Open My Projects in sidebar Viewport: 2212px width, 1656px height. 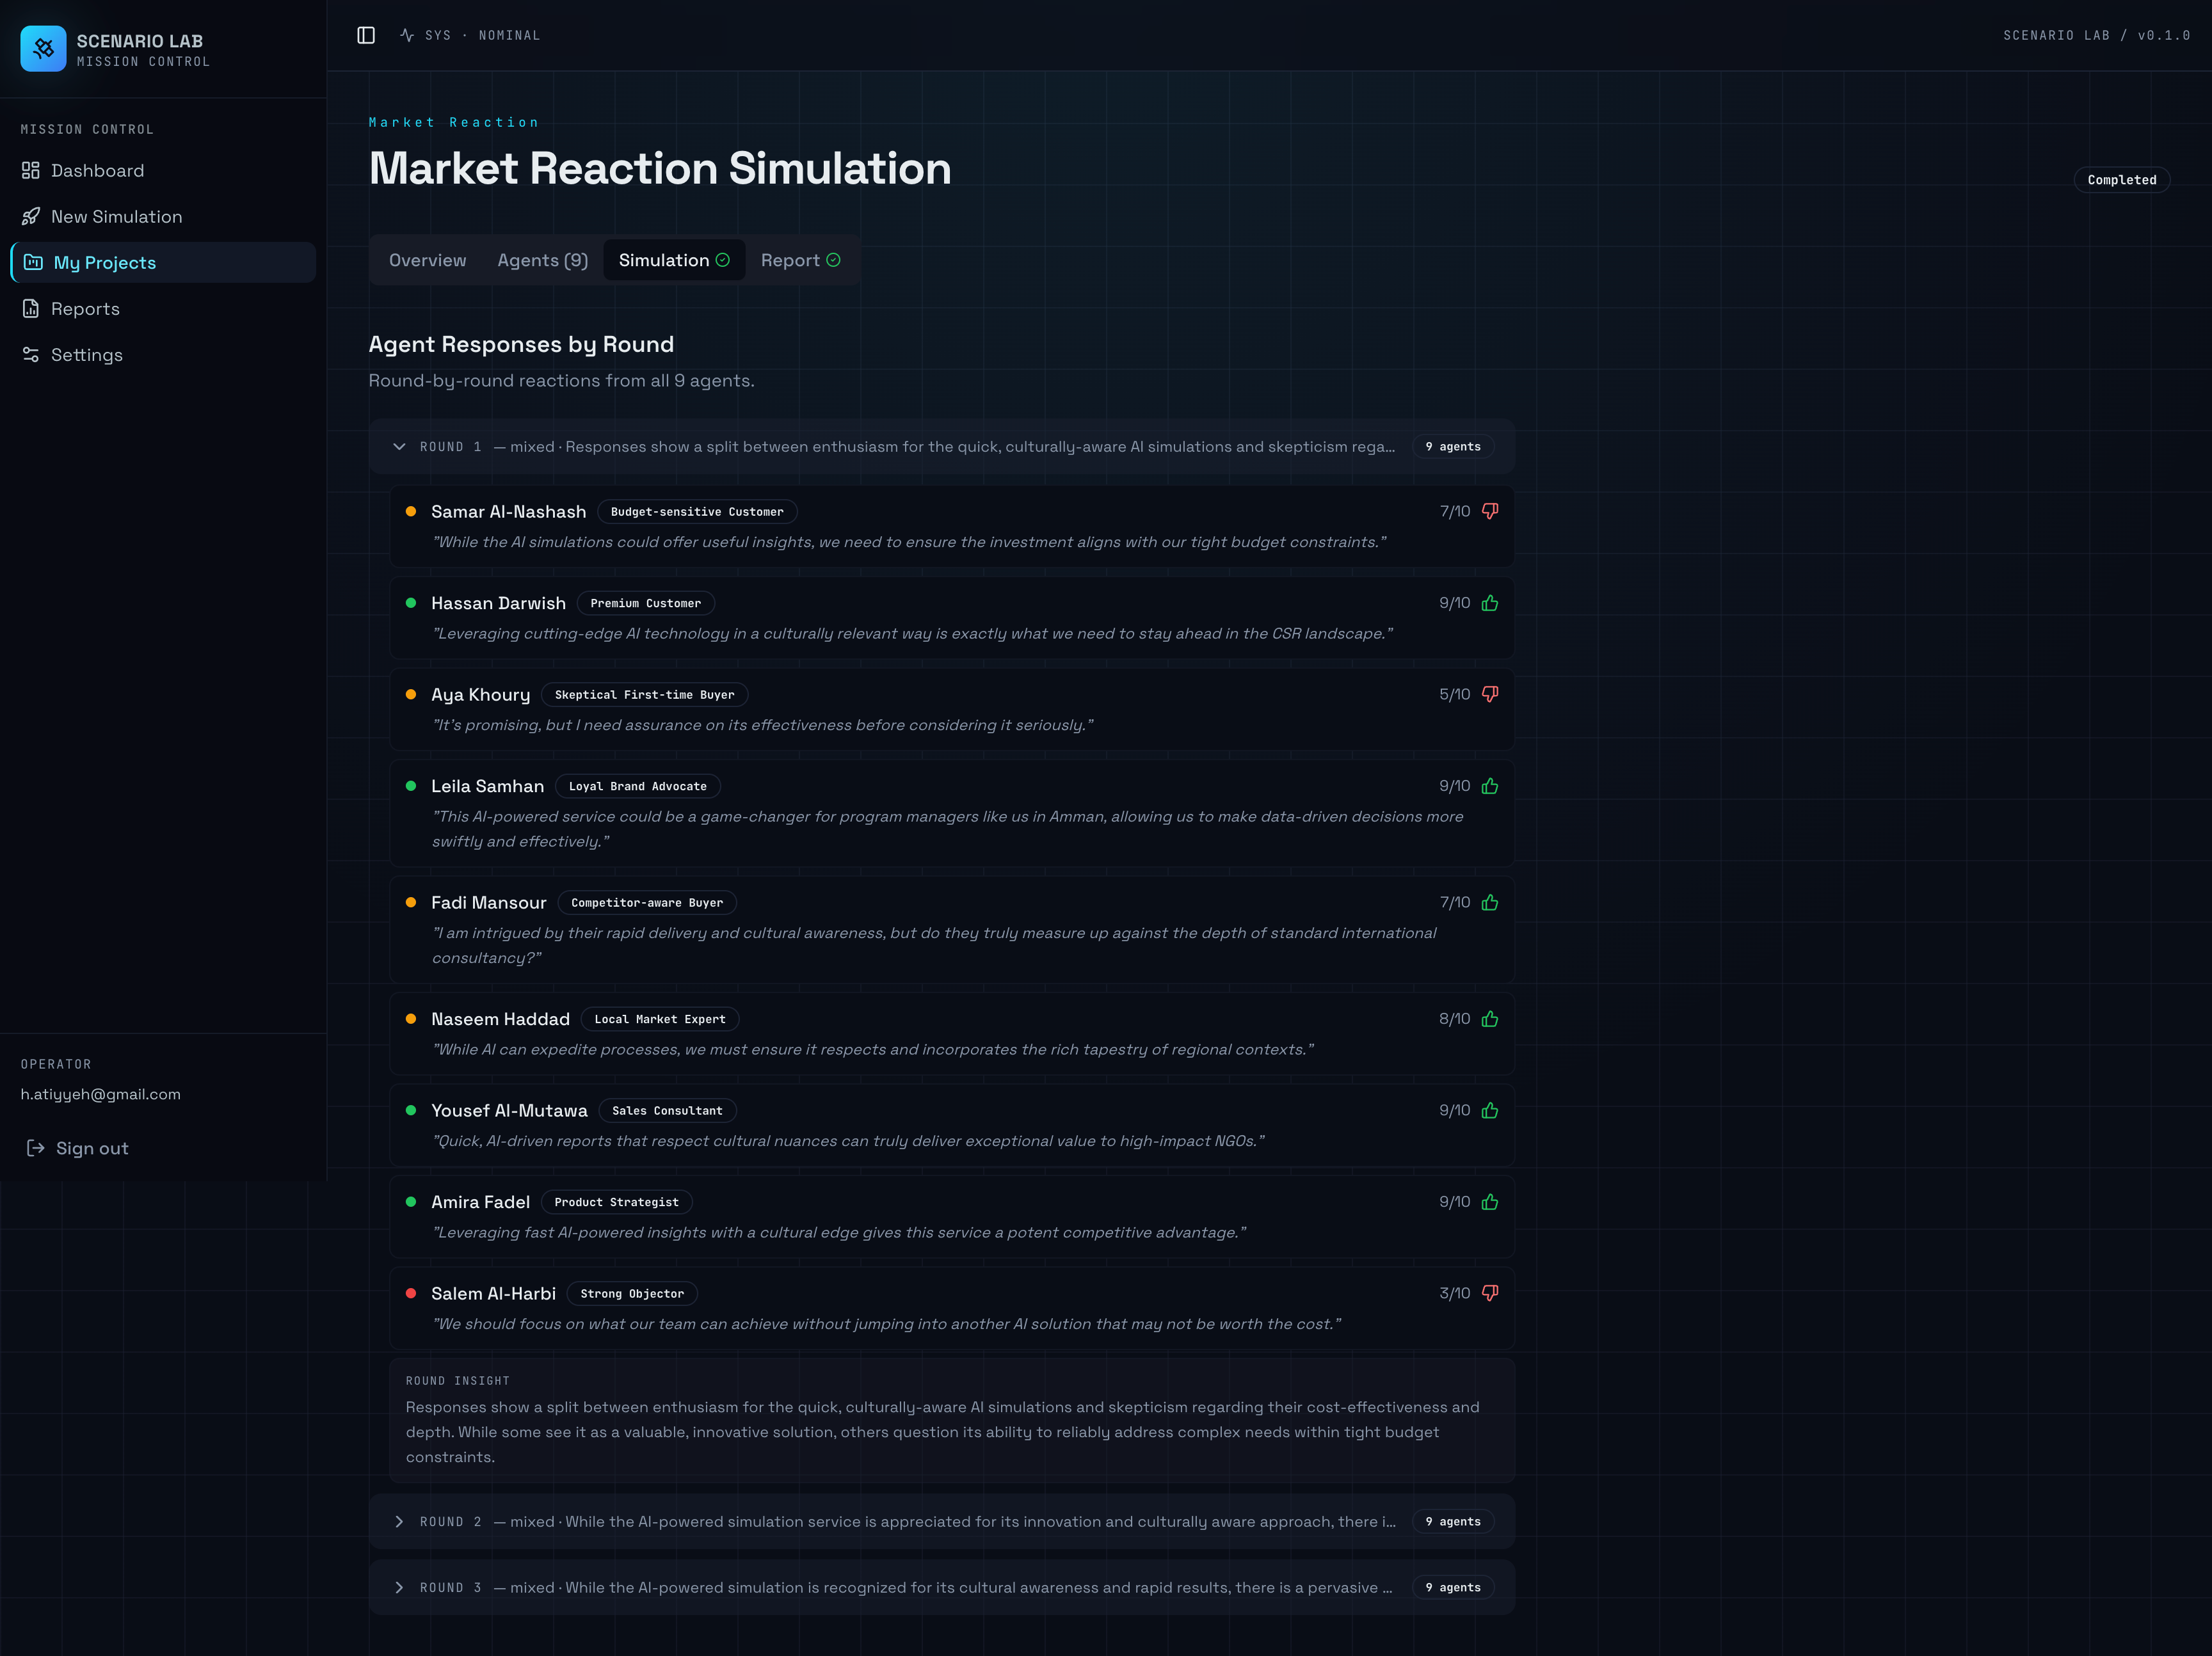pos(163,263)
